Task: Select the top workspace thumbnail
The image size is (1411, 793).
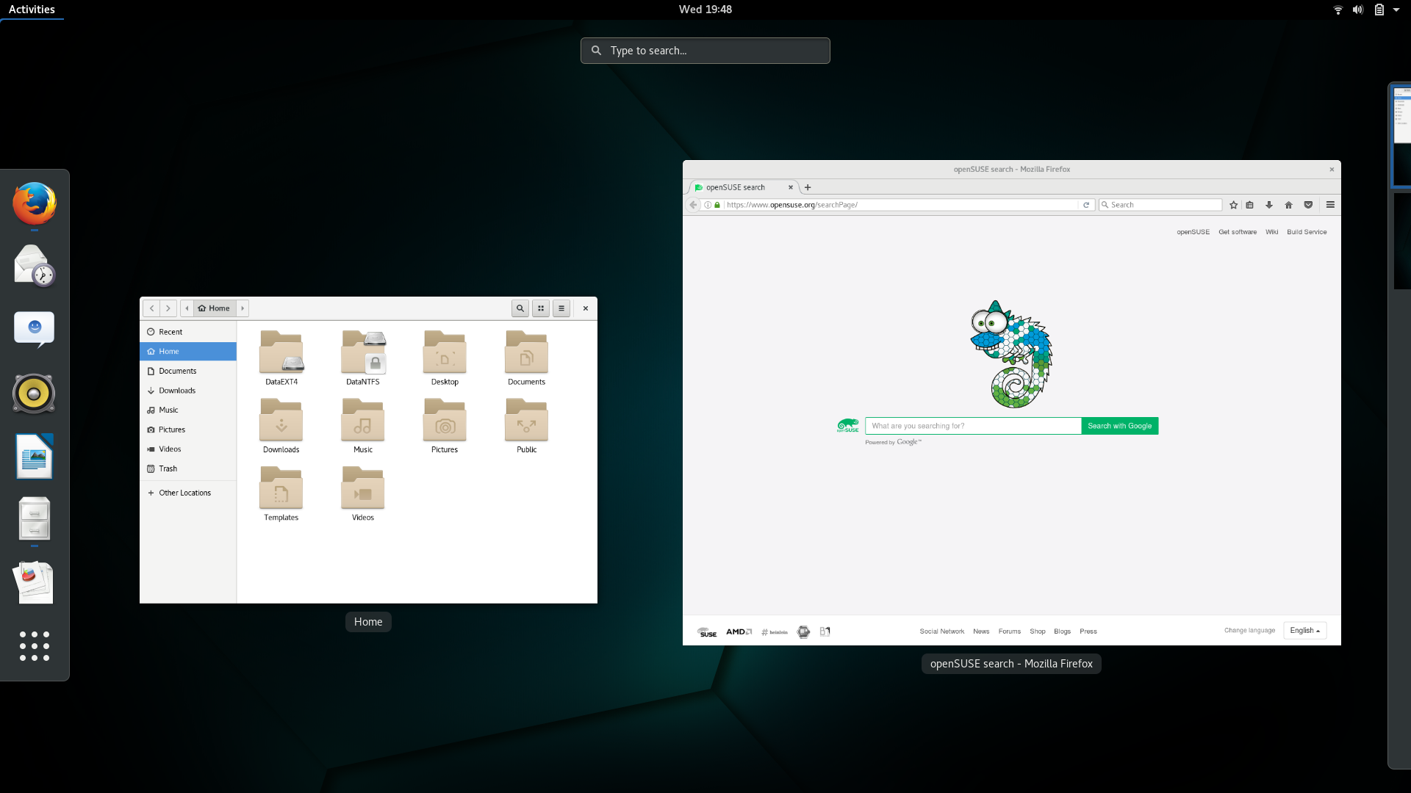Action: [1401, 136]
